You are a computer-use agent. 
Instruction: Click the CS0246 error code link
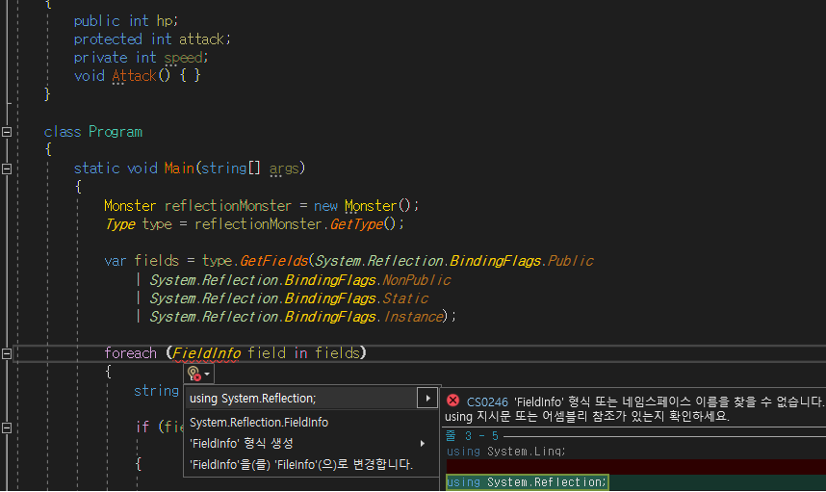click(487, 401)
